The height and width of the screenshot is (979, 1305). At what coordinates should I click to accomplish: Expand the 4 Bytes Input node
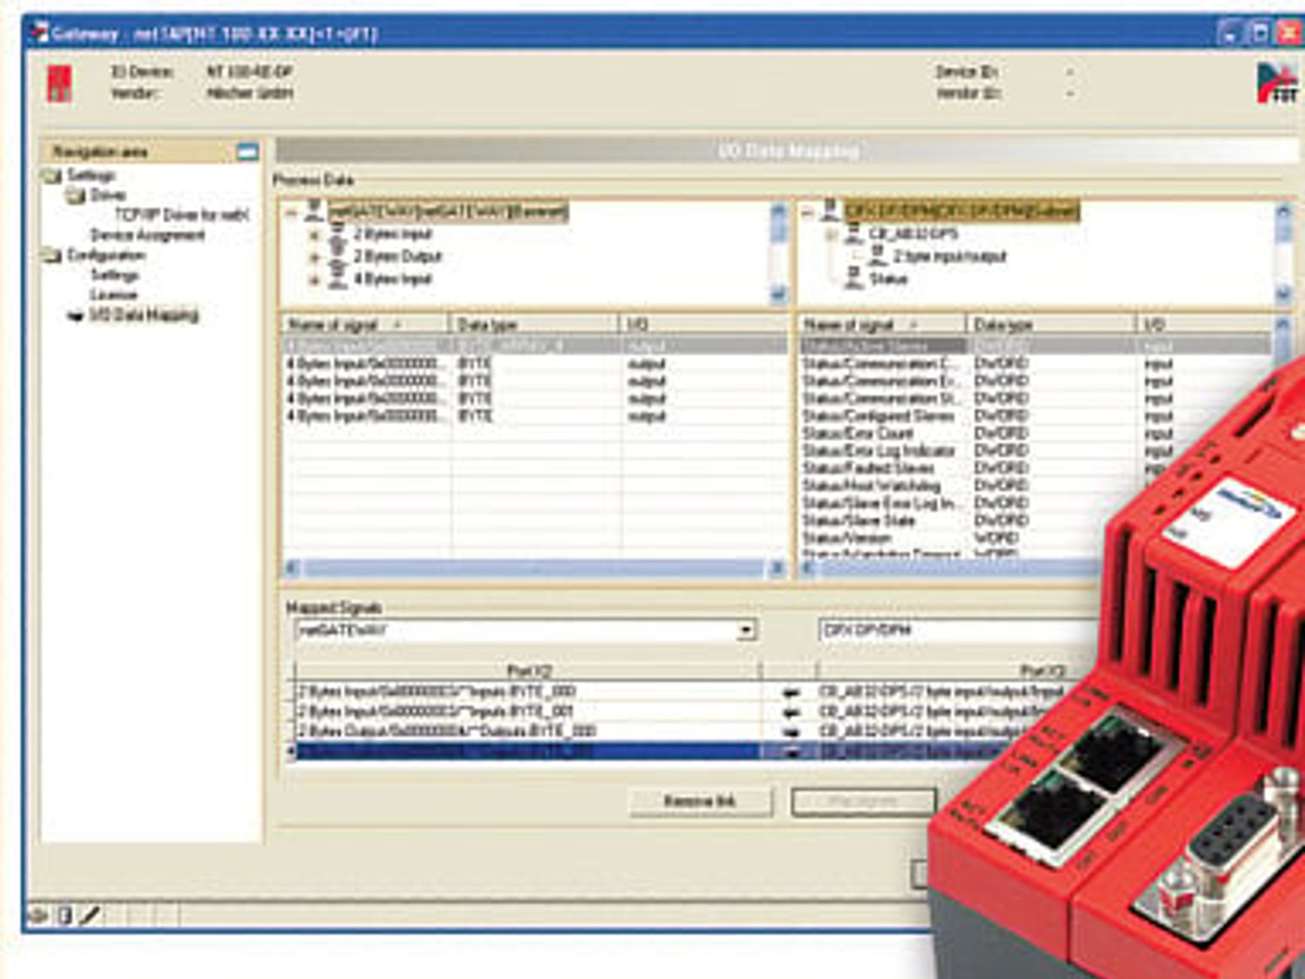pyautogui.click(x=315, y=280)
